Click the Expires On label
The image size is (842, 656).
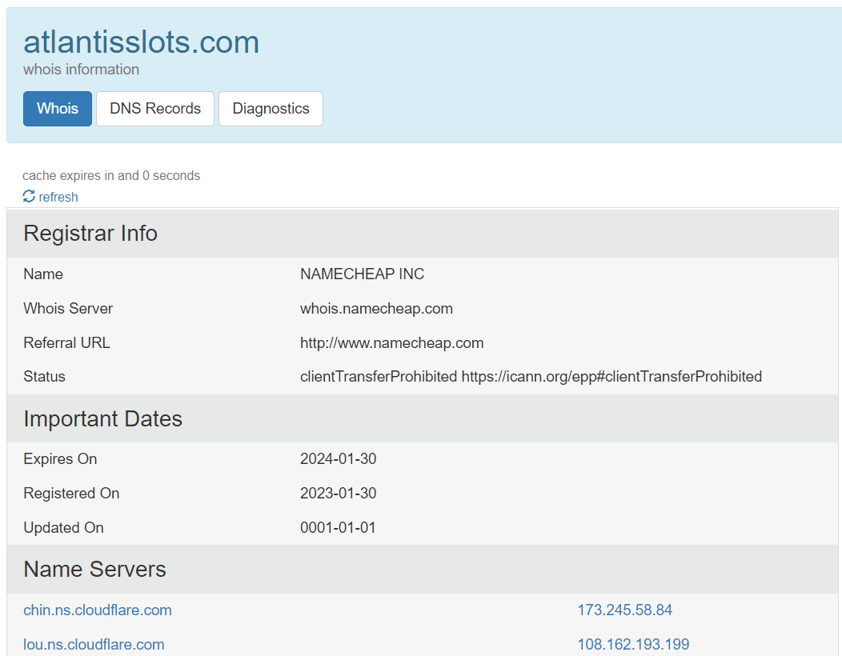[60, 458]
